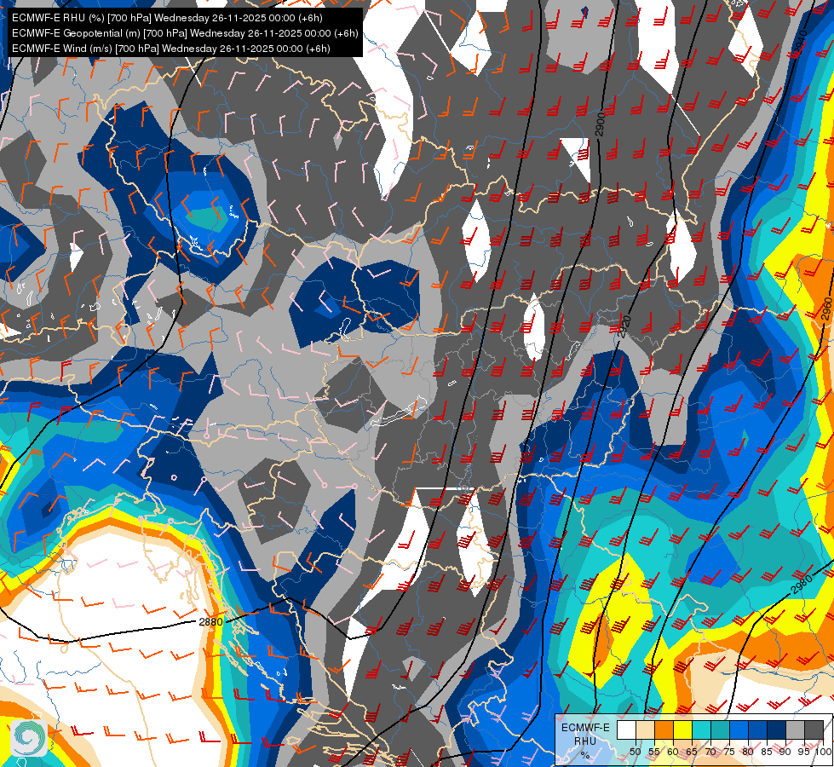The height and width of the screenshot is (767, 834).
Task: Click the orange 55-60% legend swatch
Action: pos(664,730)
